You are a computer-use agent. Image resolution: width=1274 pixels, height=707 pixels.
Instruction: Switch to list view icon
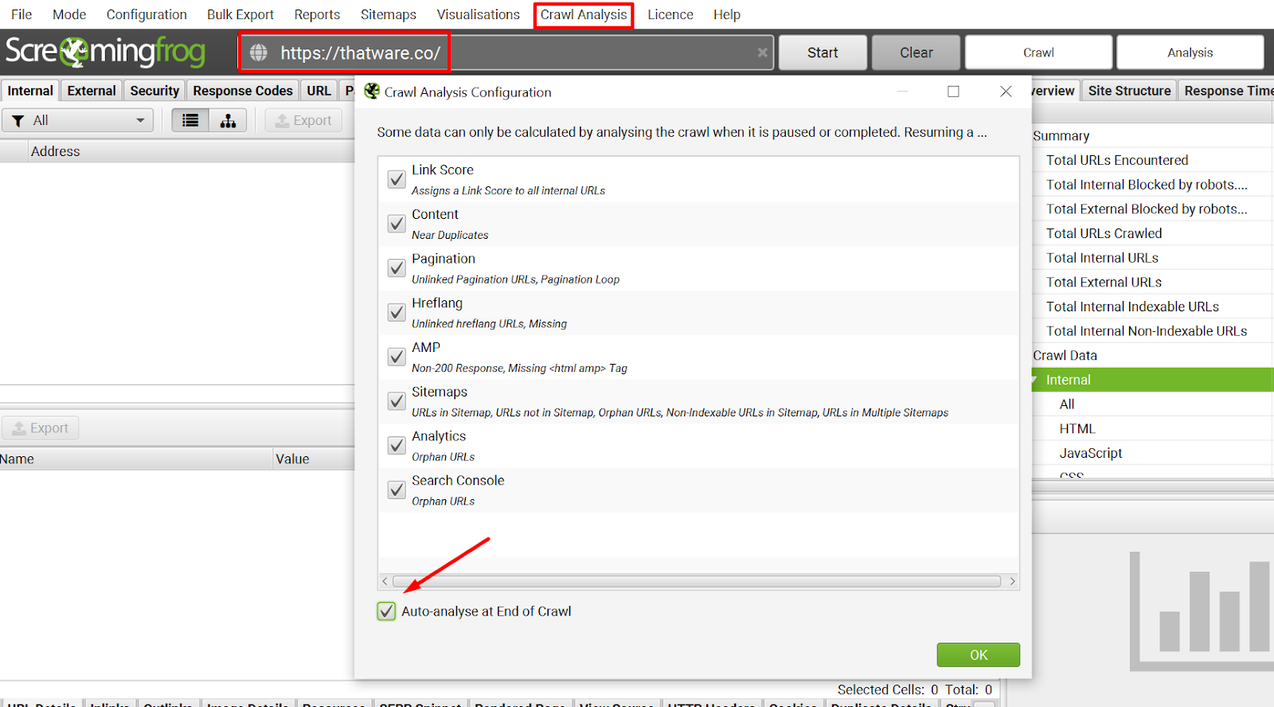[x=190, y=120]
